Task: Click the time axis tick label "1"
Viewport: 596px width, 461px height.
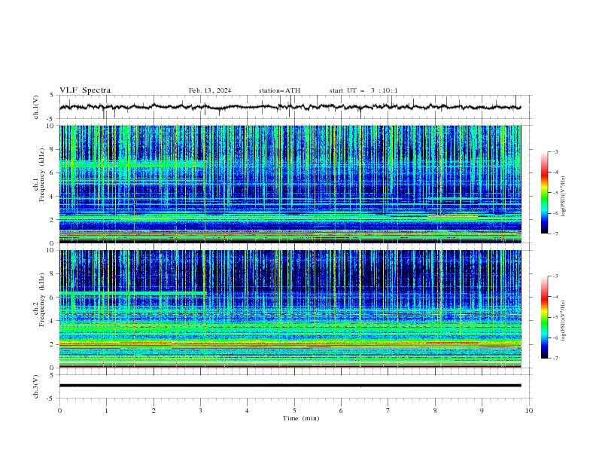Action: 106,411
